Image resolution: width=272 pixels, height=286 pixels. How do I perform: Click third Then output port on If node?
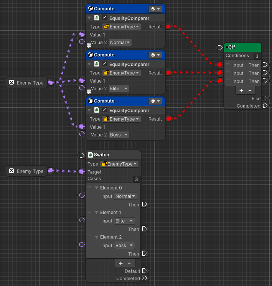[265, 81]
